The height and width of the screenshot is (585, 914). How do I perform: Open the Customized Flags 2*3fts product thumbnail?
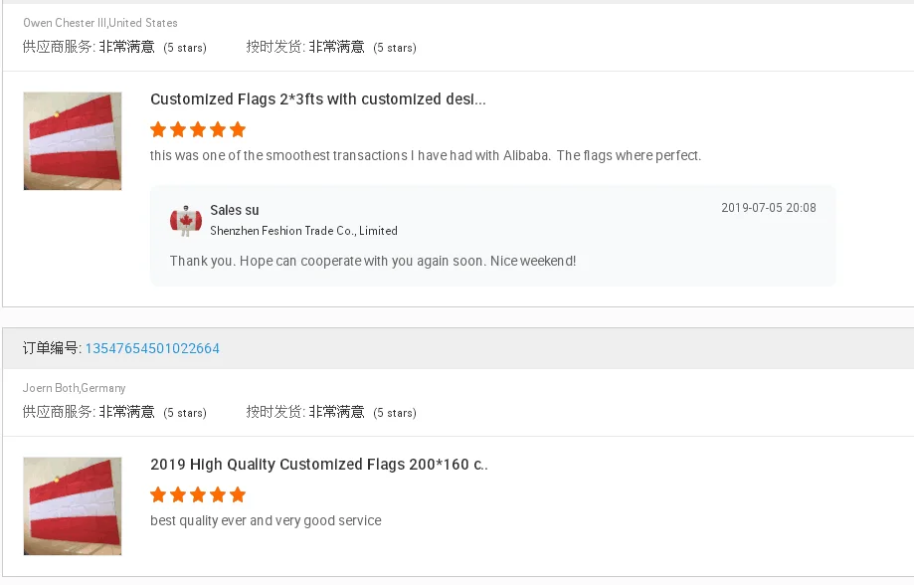pos(73,141)
